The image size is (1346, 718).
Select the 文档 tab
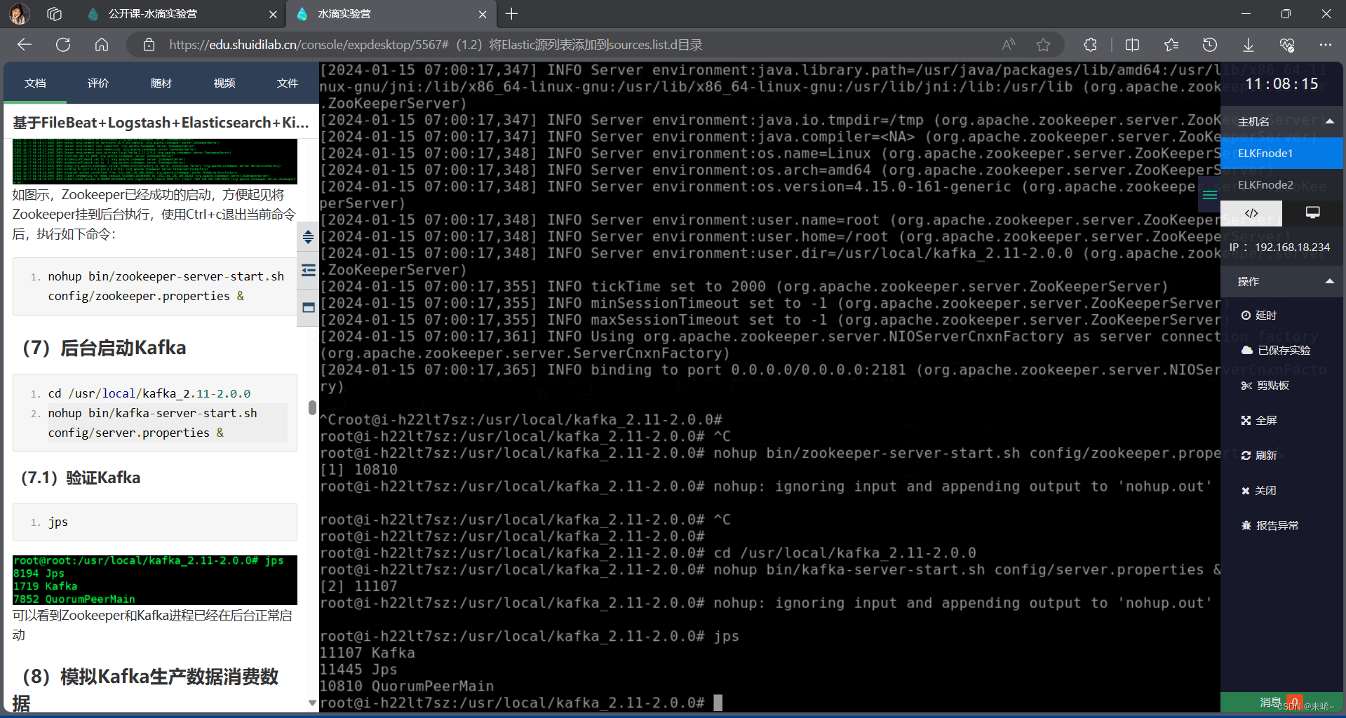coord(35,83)
